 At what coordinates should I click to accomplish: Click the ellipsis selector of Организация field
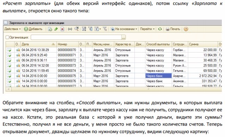coord(123,37)
